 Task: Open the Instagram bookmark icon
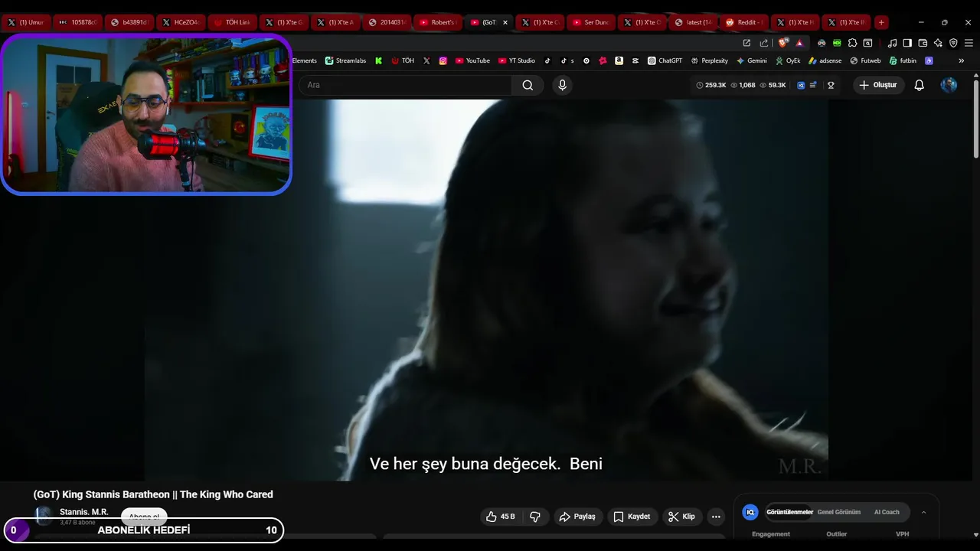443,60
